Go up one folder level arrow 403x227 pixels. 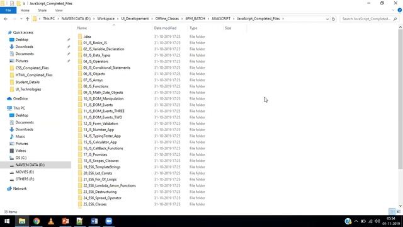click(27, 19)
